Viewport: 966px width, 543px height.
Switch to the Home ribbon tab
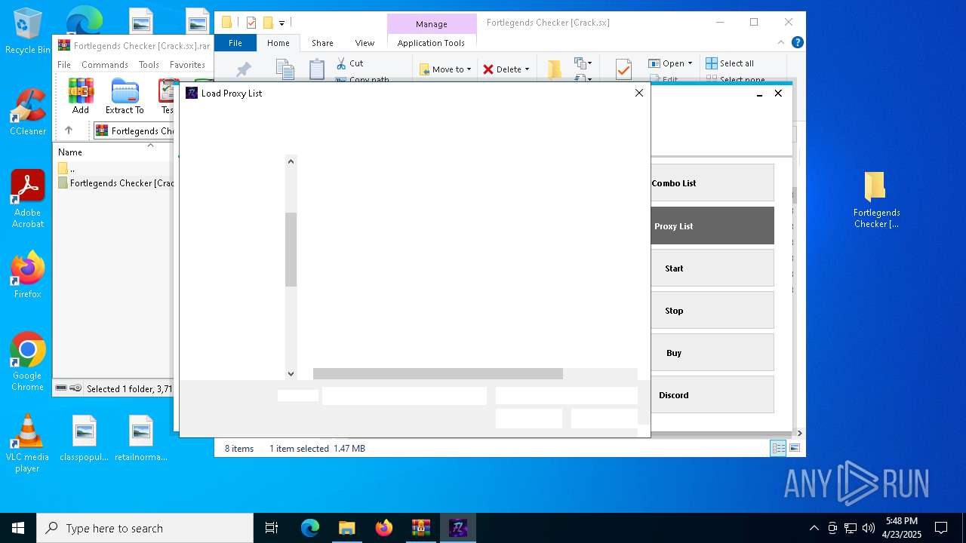[278, 43]
